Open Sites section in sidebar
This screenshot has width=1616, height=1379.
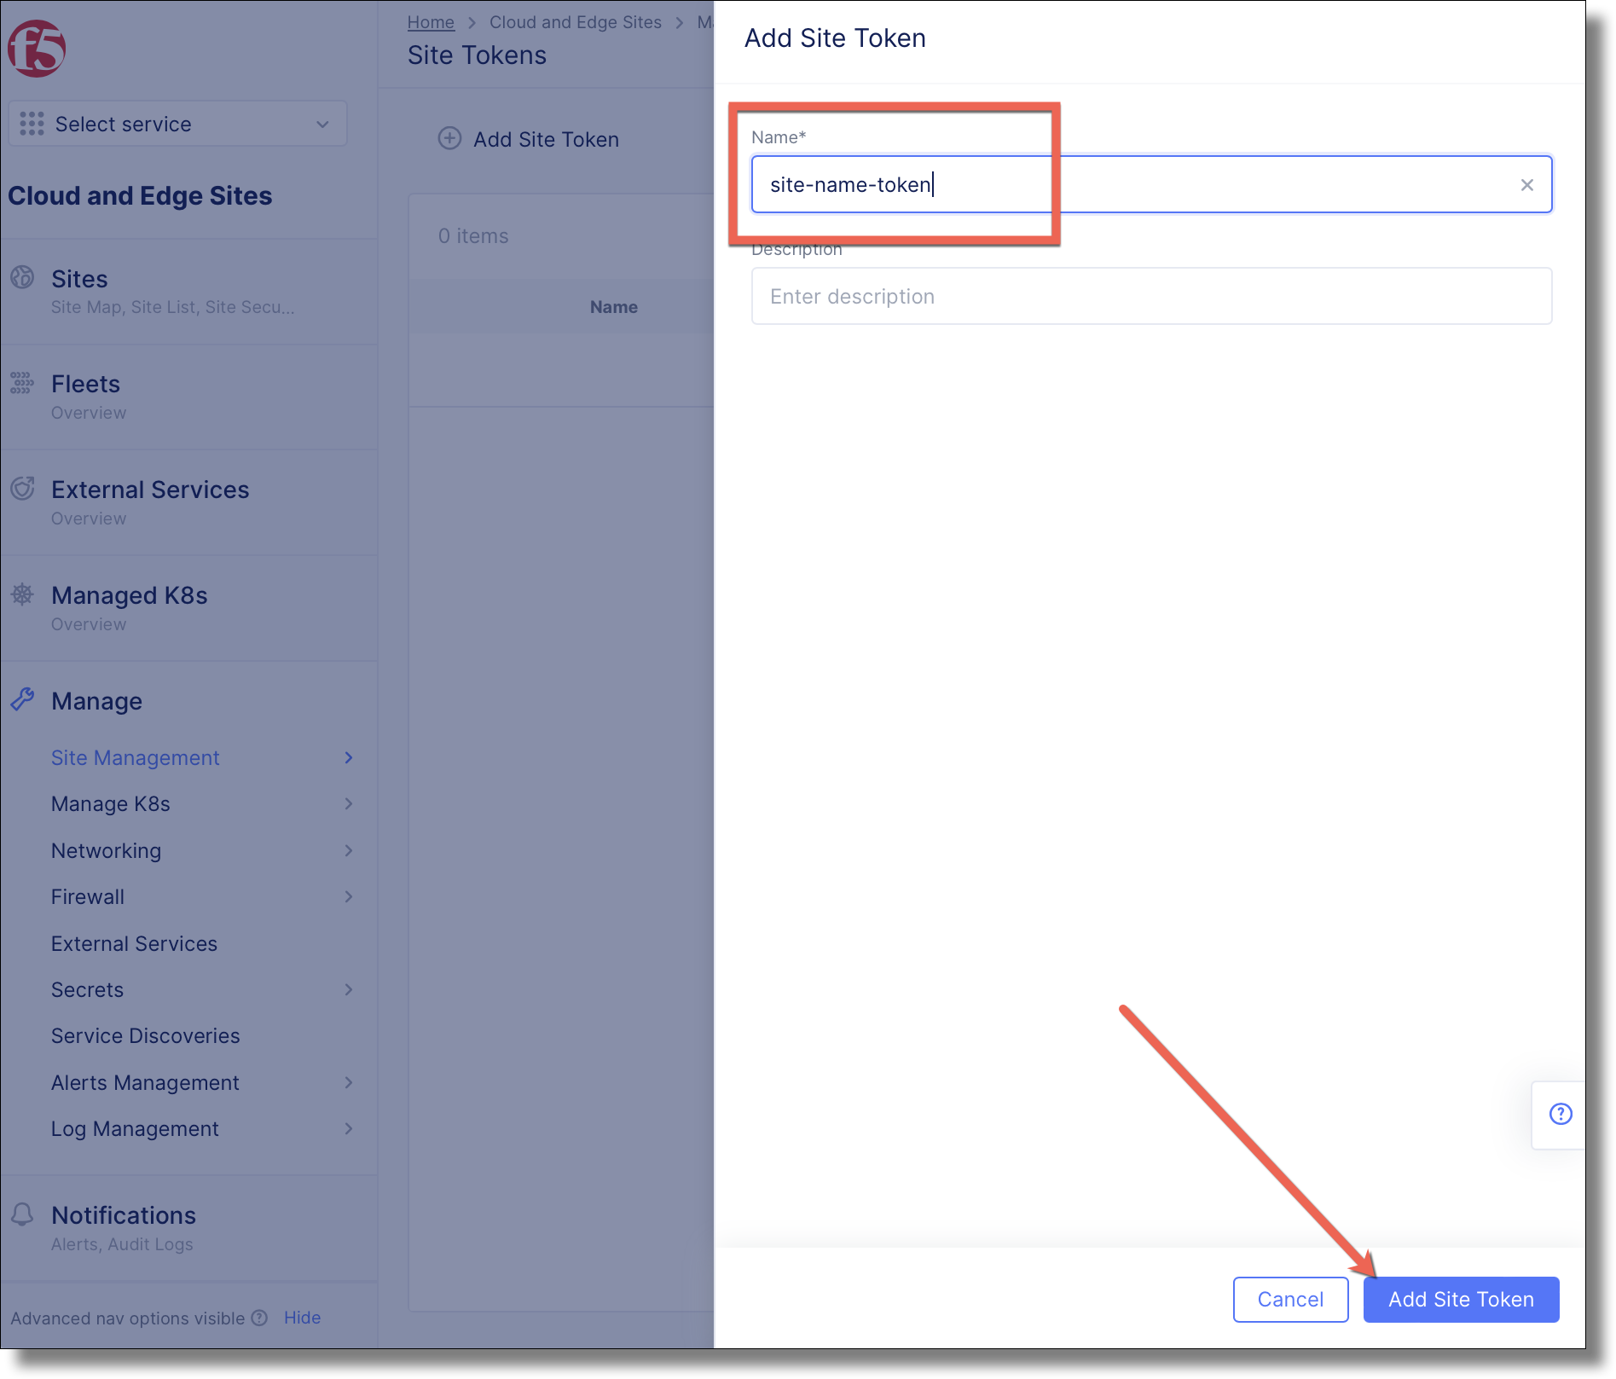pos(79,279)
